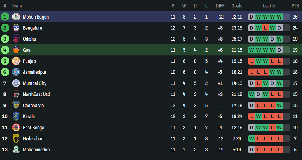Click the East Bengal team logo

[x=16, y=128]
